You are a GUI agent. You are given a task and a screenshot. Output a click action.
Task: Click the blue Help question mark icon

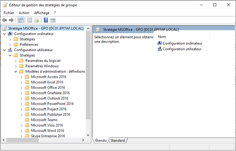tap(46, 20)
